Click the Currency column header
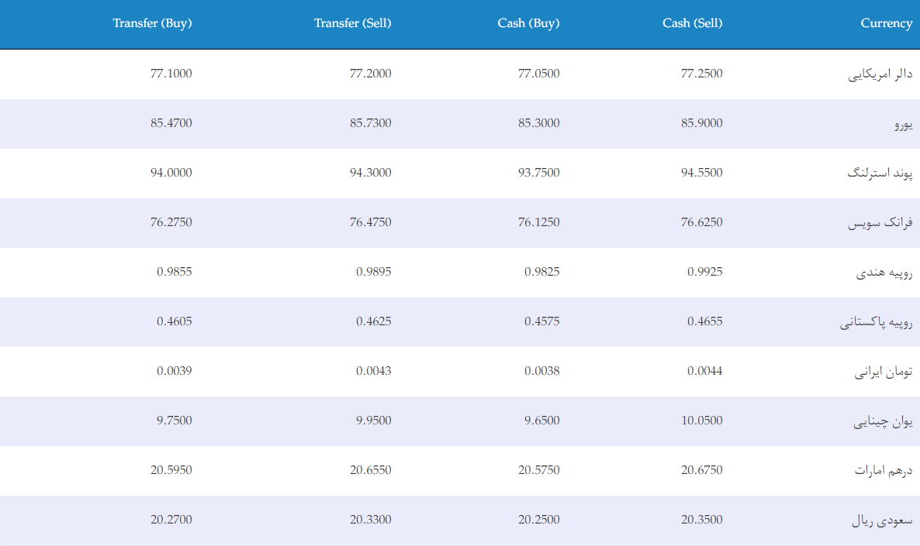The width and height of the screenshot is (920, 546). point(887,23)
